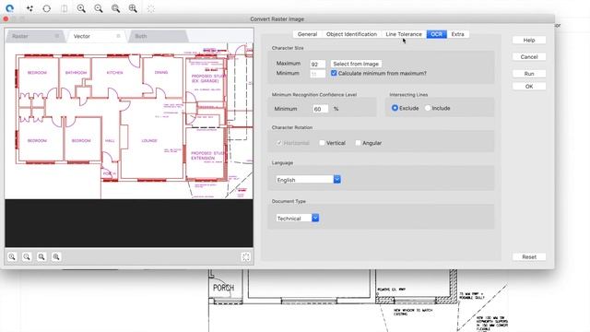This screenshot has width=590, height=332.
Task: Click the fit-to-view icon below preview
Action: tap(246, 256)
